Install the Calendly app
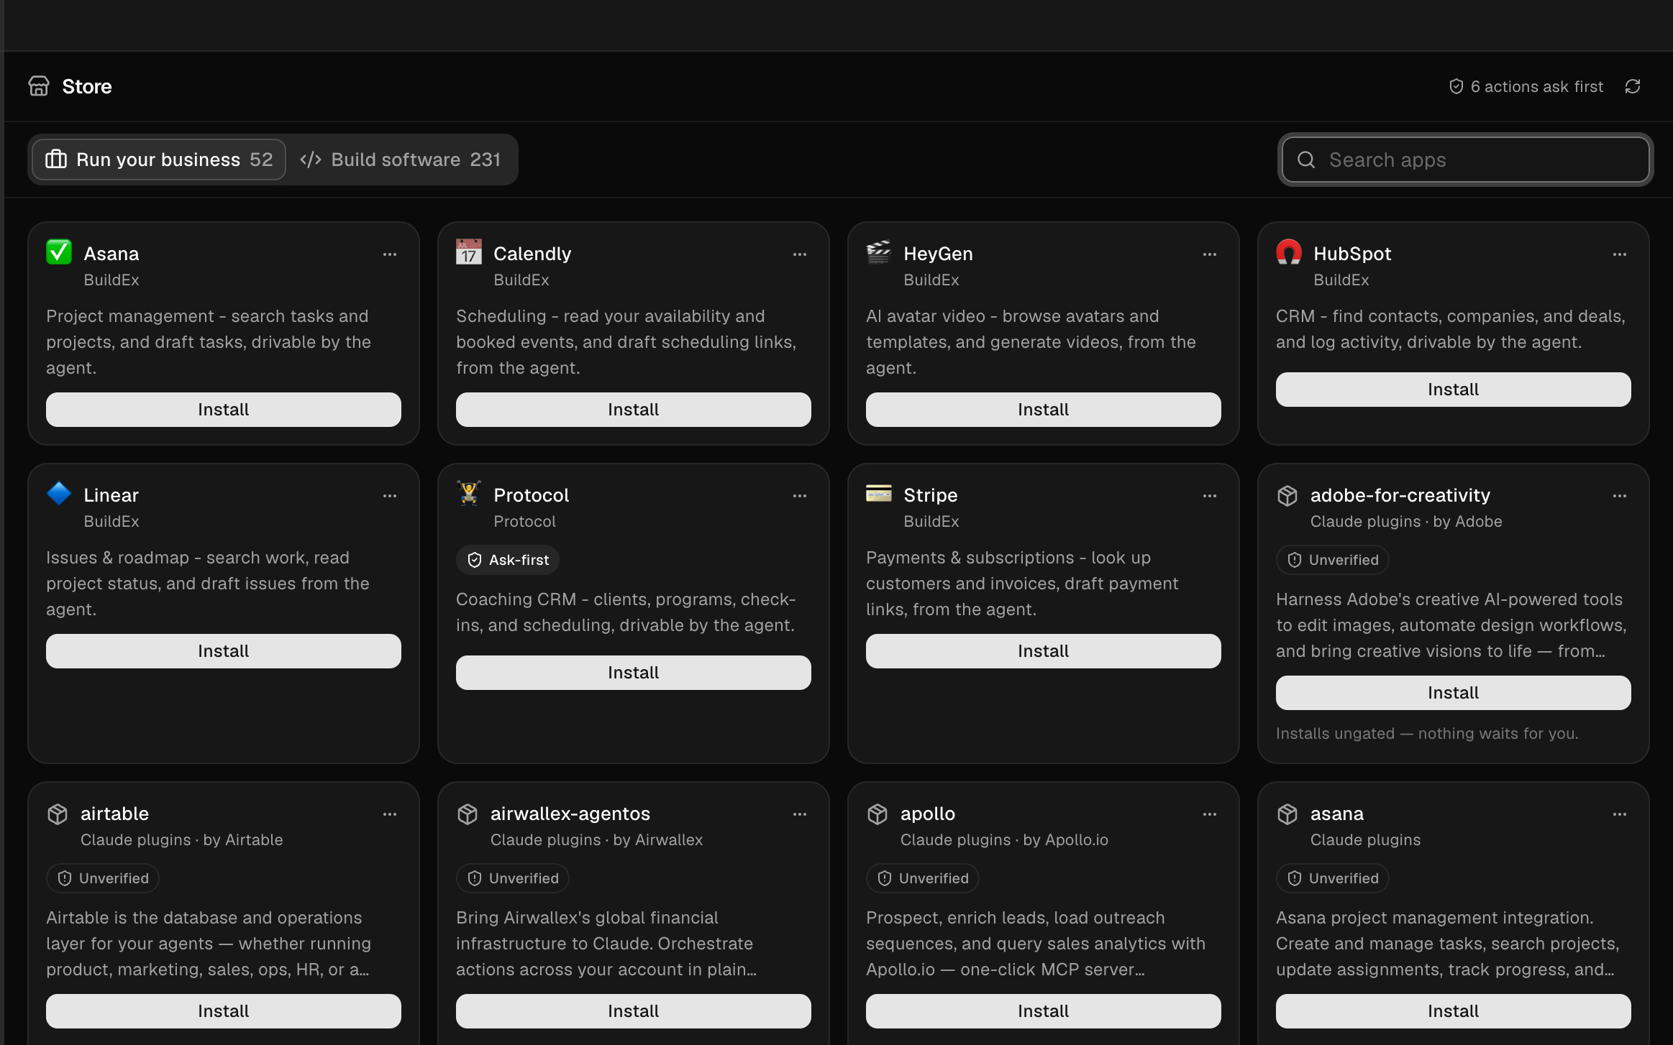The image size is (1673, 1045). (x=634, y=410)
